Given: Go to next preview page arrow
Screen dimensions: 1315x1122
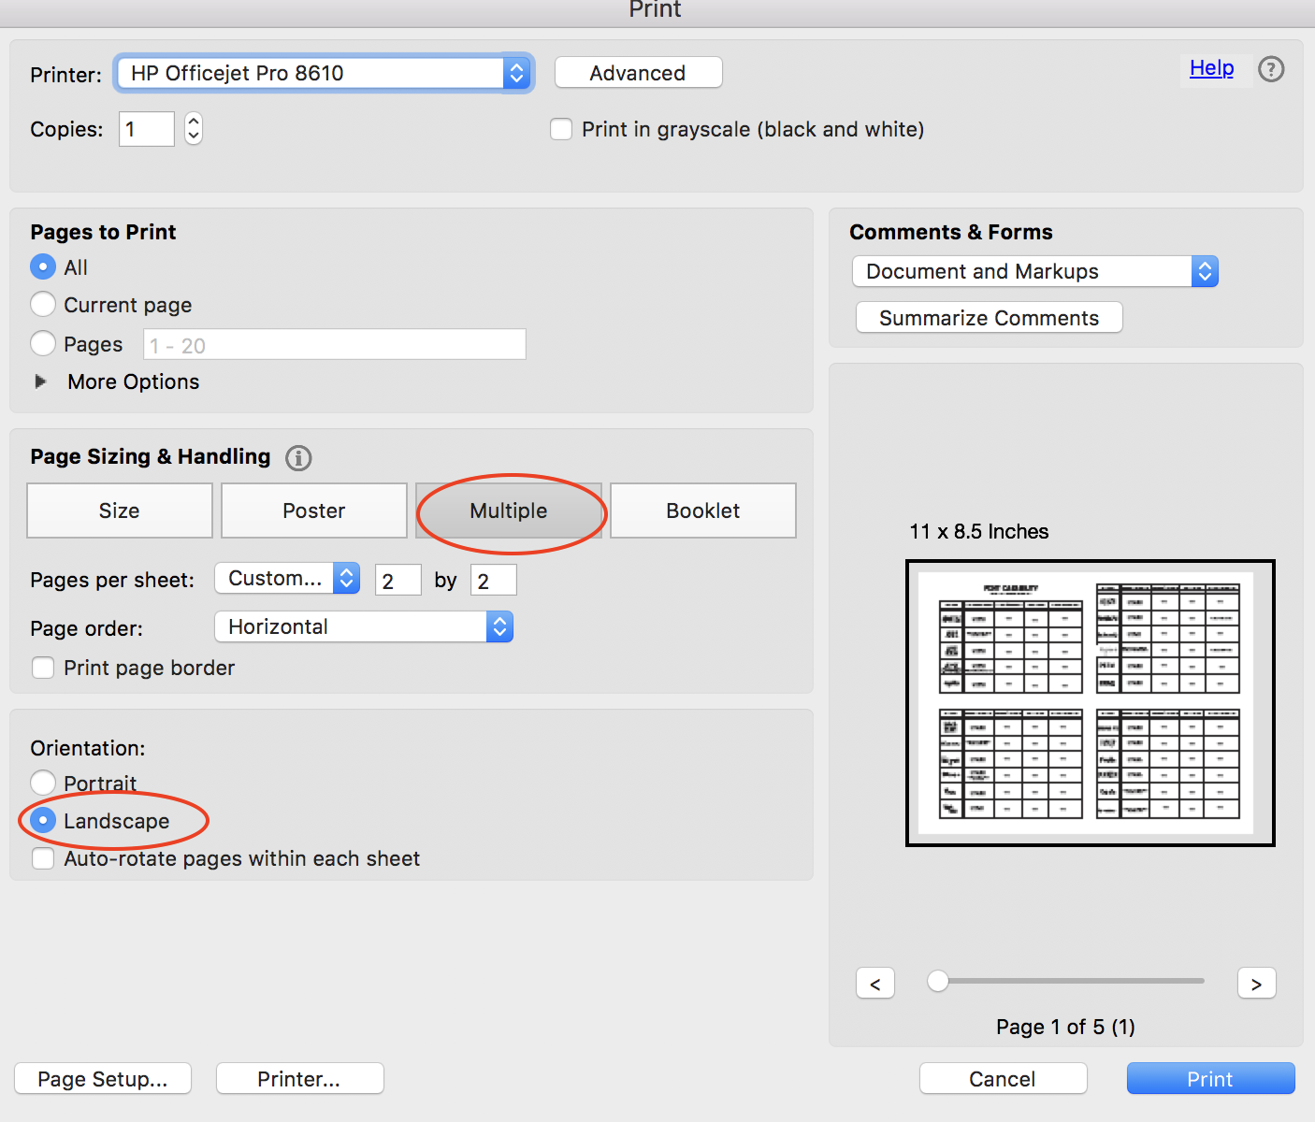Looking at the screenshot, I should tap(1256, 984).
